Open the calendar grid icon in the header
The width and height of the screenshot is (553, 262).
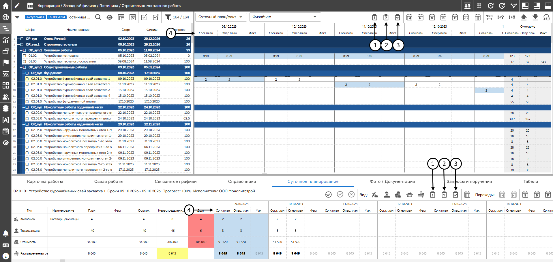[30, 5]
